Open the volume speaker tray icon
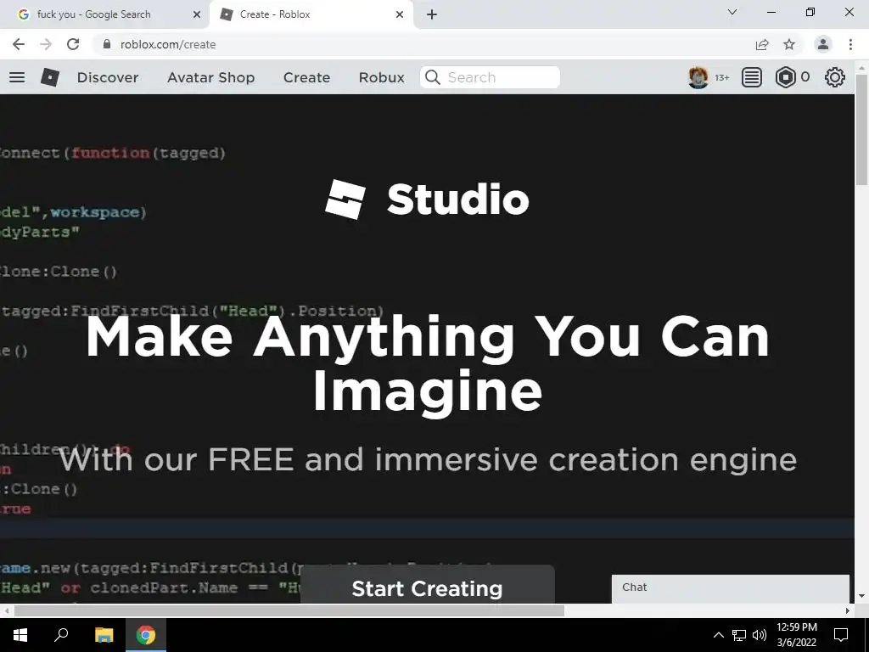Image resolution: width=869 pixels, height=652 pixels. coord(760,635)
